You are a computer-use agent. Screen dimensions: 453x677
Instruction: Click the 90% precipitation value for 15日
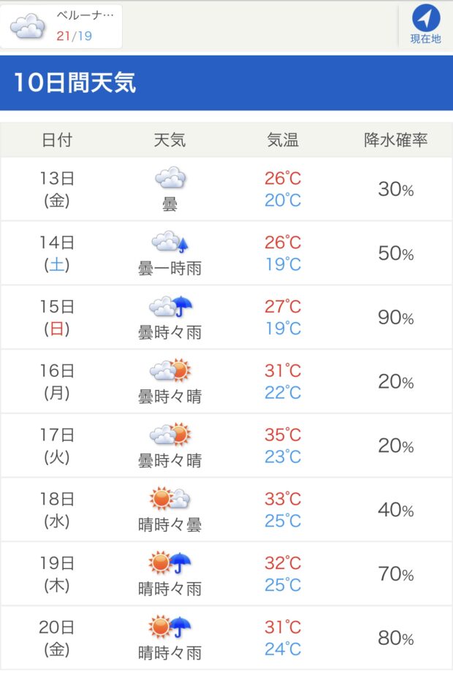click(x=395, y=318)
